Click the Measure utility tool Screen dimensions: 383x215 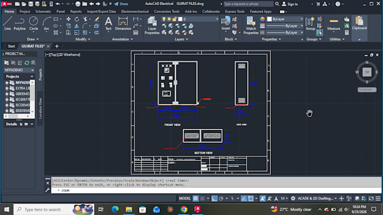point(333,24)
